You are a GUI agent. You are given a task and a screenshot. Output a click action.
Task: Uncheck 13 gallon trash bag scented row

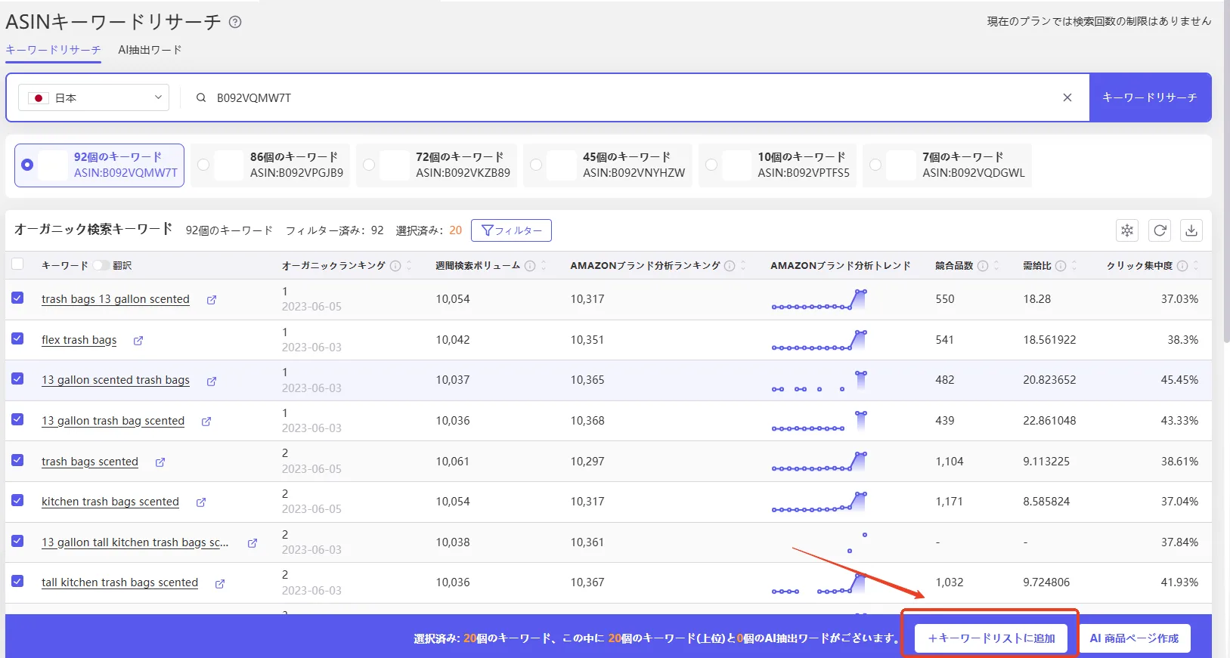point(17,419)
